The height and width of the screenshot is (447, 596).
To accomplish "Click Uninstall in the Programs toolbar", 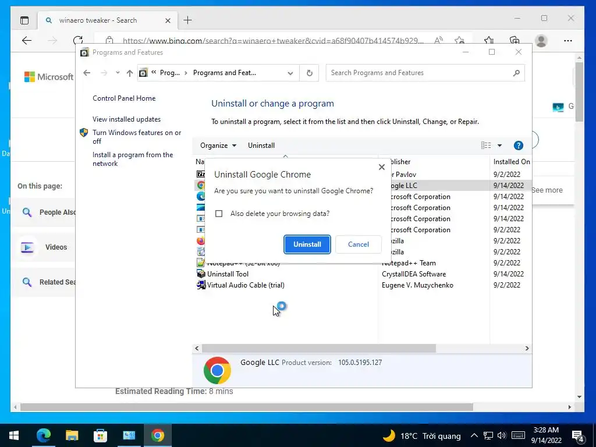I will click(261, 146).
